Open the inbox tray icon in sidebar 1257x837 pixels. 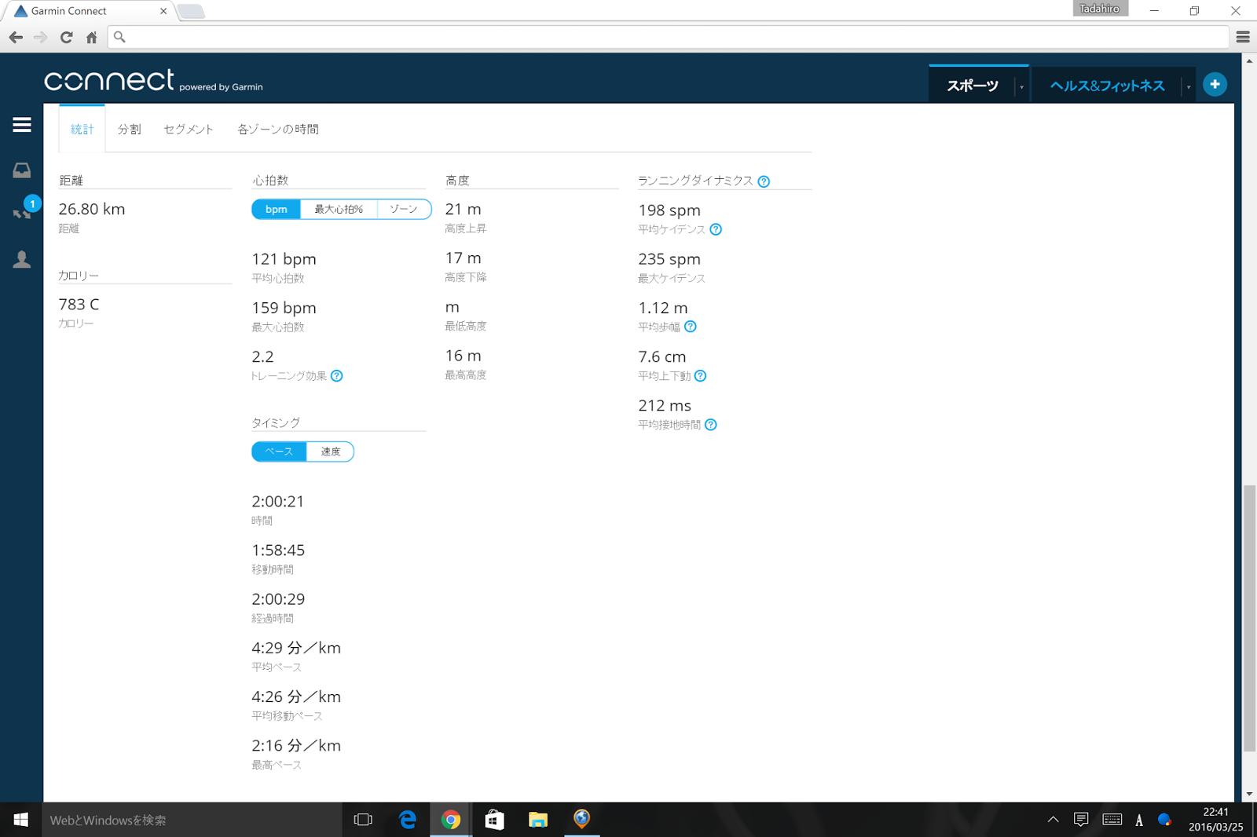(22, 170)
